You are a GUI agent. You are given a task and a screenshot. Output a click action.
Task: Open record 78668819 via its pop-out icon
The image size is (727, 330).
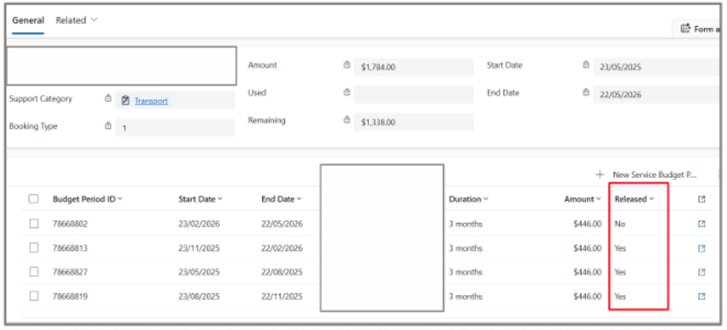pos(701,296)
